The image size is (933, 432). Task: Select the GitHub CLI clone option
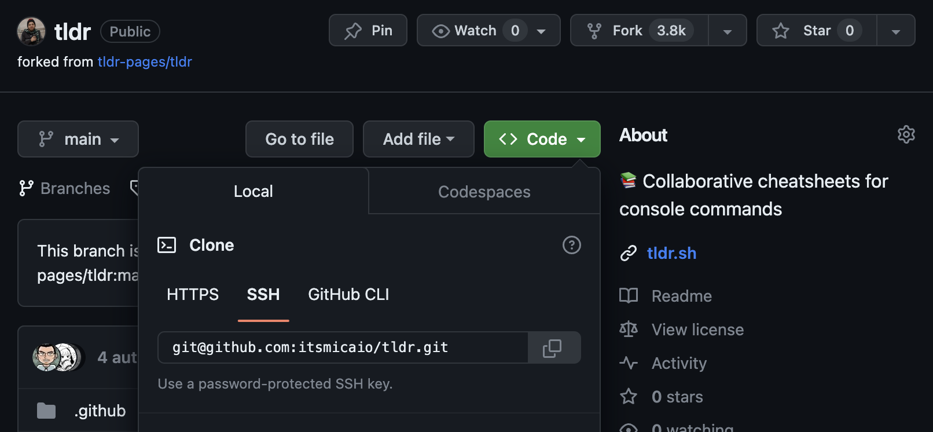point(348,294)
